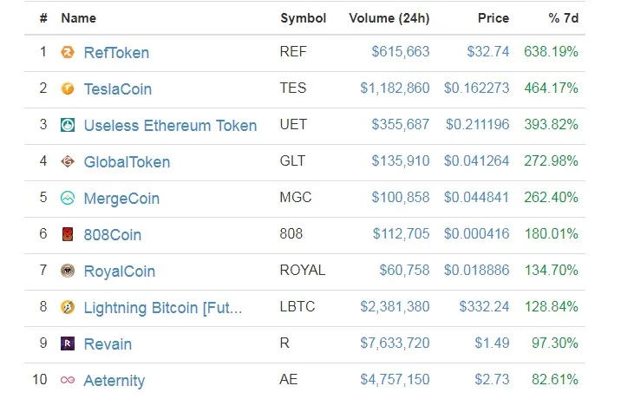This screenshot has width=634, height=399.
Task: Open the Aeternity coin page link
Action: pos(114,381)
